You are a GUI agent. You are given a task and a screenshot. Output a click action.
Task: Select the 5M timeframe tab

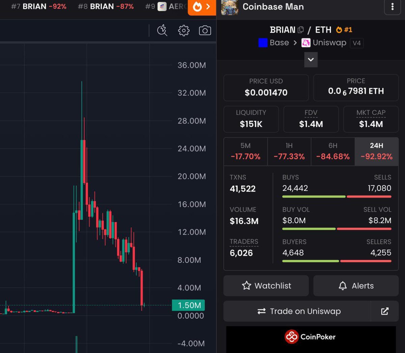coord(245,151)
